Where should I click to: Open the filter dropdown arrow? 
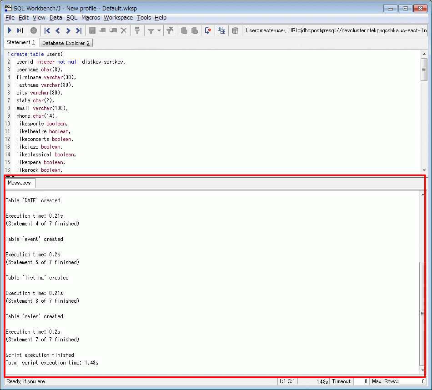click(159, 30)
